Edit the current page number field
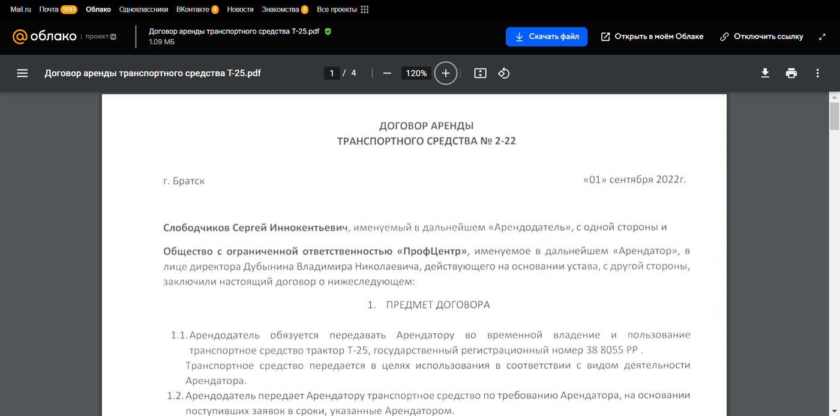The width and height of the screenshot is (840, 416). (331, 73)
